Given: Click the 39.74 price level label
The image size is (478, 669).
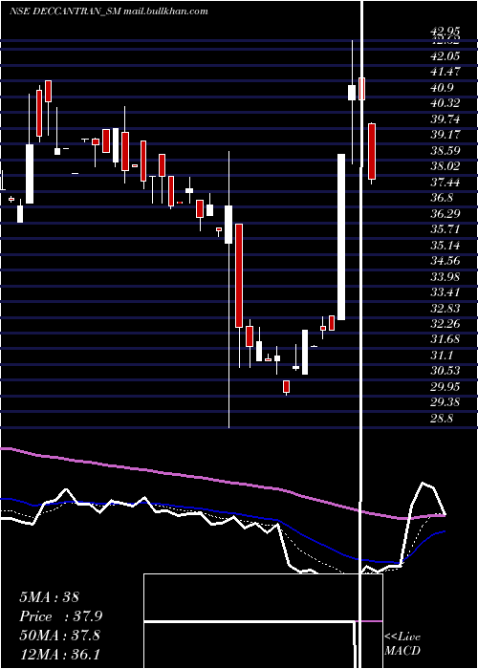Looking at the screenshot, I should click(x=445, y=119).
